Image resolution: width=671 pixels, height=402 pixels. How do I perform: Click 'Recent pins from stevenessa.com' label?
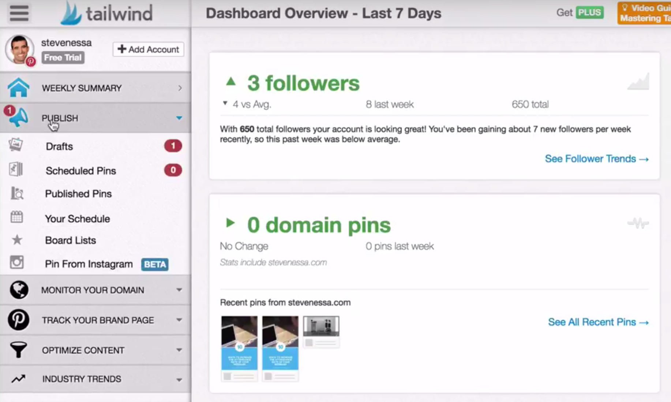click(285, 302)
